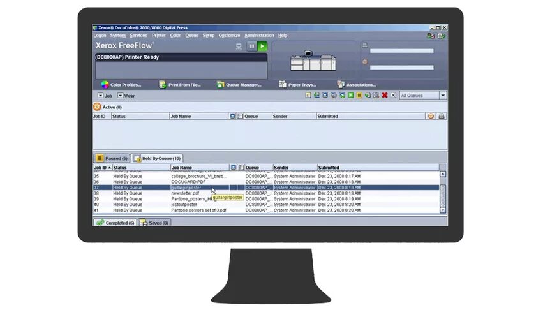Screen dimensions: 536x310
Task: Click the DocuColor printer image
Action: pyautogui.click(x=313, y=61)
